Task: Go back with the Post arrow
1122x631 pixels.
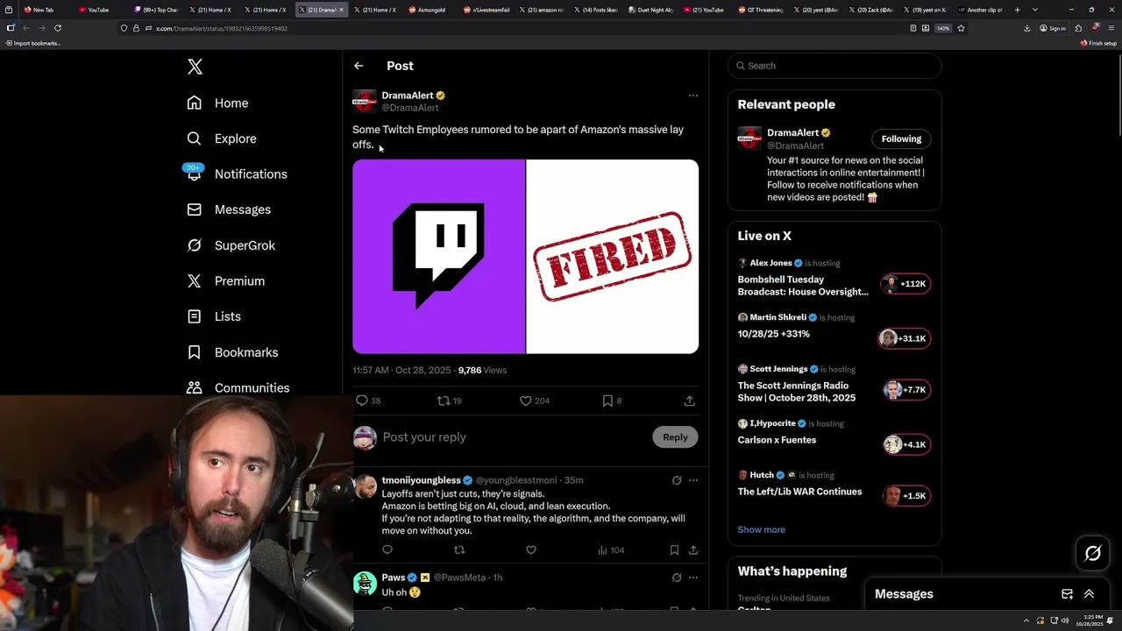Action: (x=359, y=66)
